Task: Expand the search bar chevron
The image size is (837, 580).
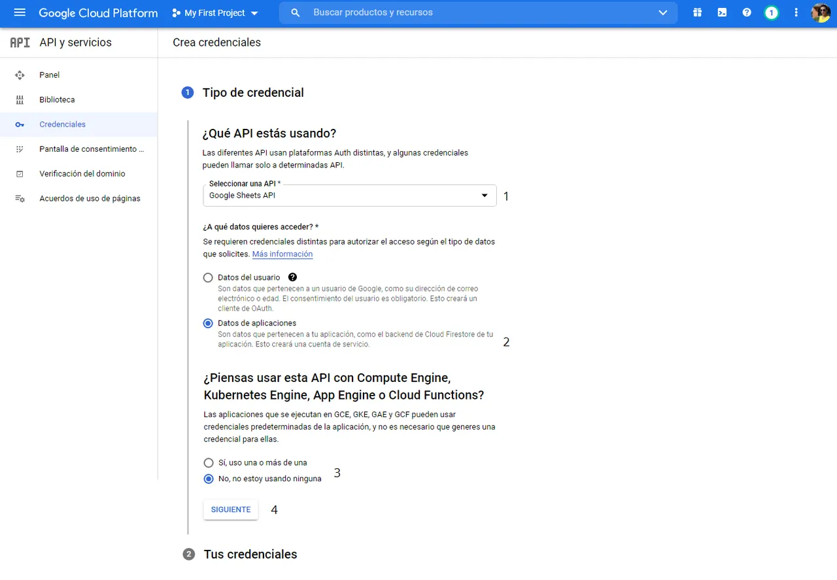Action: click(x=663, y=13)
